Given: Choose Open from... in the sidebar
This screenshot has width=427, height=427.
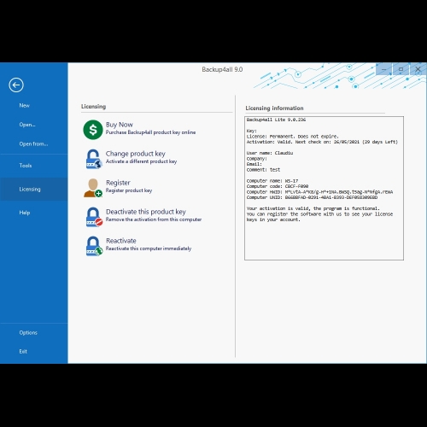Looking at the screenshot, I should pyautogui.click(x=33, y=144).
